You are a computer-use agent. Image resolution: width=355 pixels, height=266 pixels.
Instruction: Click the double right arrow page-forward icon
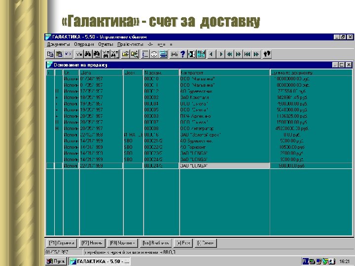point(239,54)
